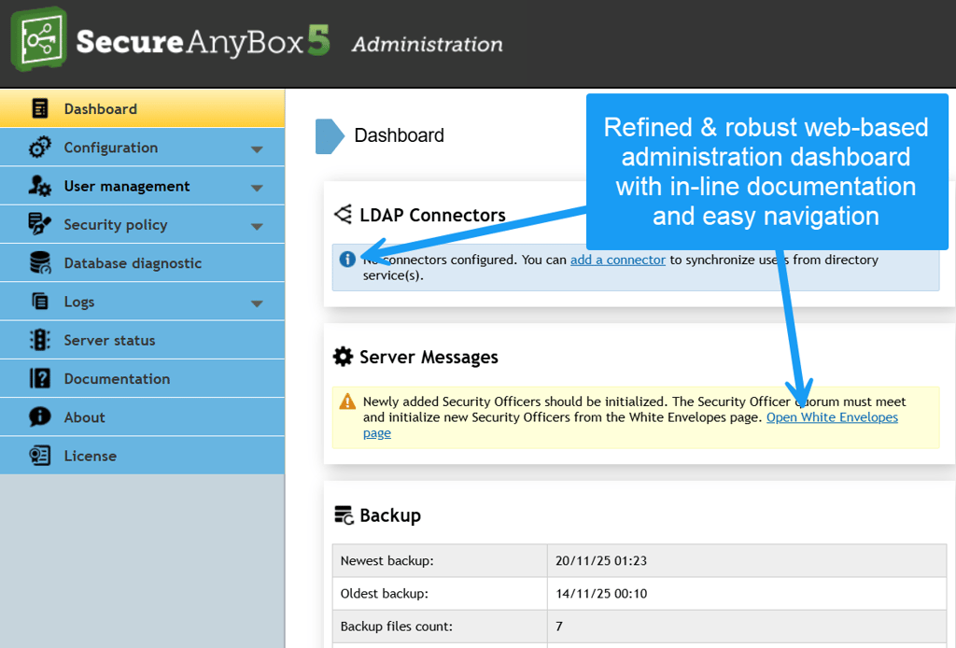Open the License page

coord(142,456)
